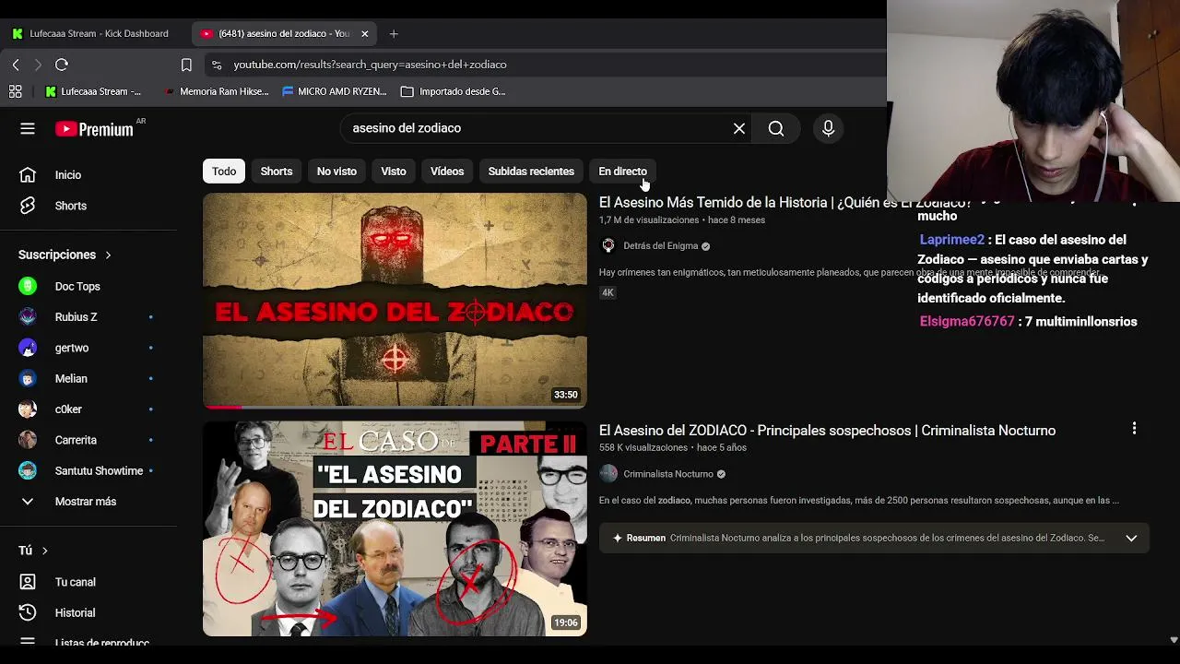
Task: Go back in browser history
Action: [x=16, y=65]
